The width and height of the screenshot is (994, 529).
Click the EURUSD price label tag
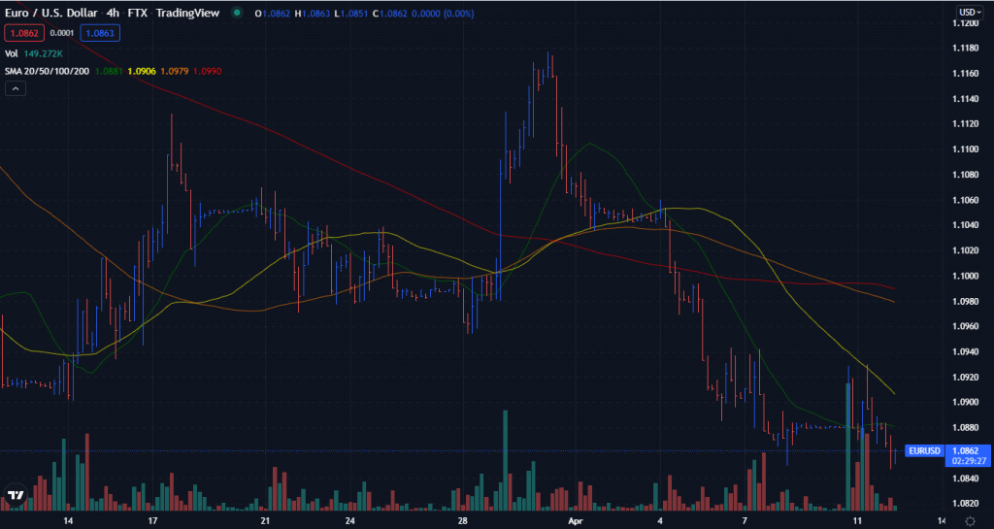coord(924,451)
